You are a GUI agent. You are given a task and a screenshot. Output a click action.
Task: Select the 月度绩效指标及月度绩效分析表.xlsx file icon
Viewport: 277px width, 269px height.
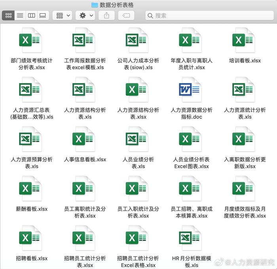click(x=244, y=189)
